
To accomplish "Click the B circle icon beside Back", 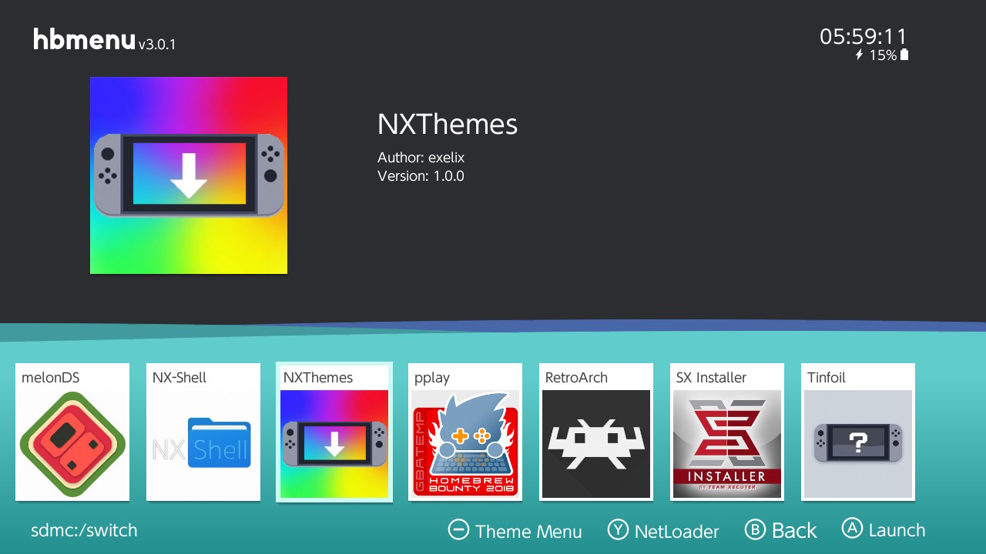I will coord(758,530).
